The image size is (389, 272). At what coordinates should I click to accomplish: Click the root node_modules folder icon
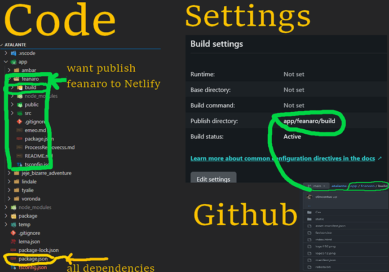coord(14,208)
